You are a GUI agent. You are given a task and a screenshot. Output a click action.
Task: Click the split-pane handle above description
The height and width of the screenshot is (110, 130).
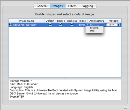coord(65,78)
